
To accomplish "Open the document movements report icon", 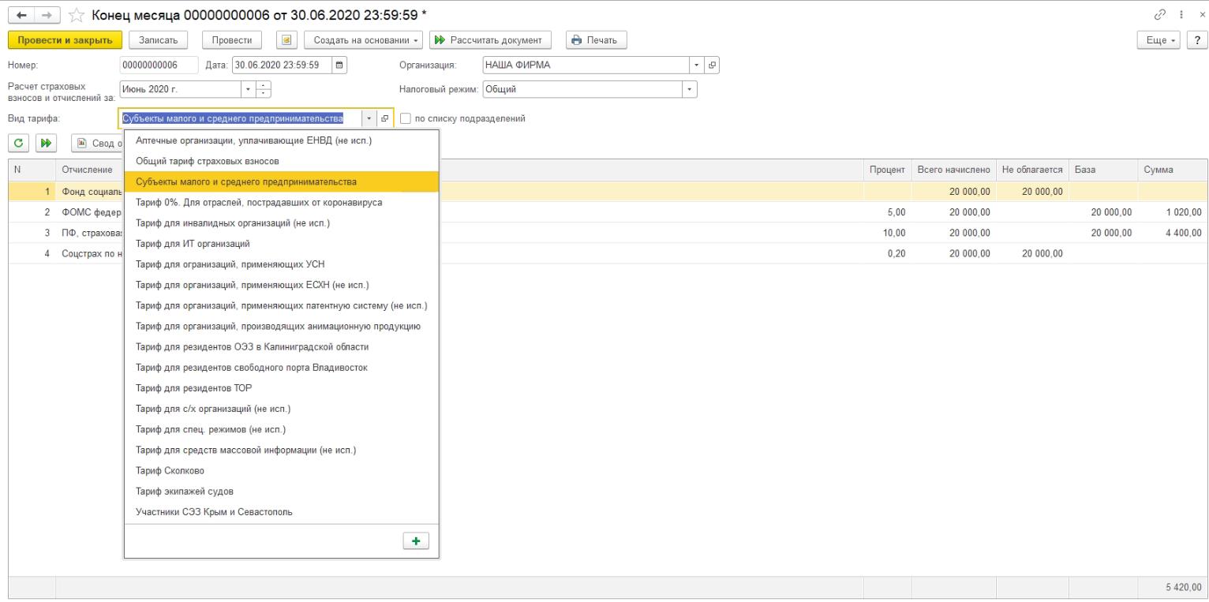I will [x=286, y=39].
